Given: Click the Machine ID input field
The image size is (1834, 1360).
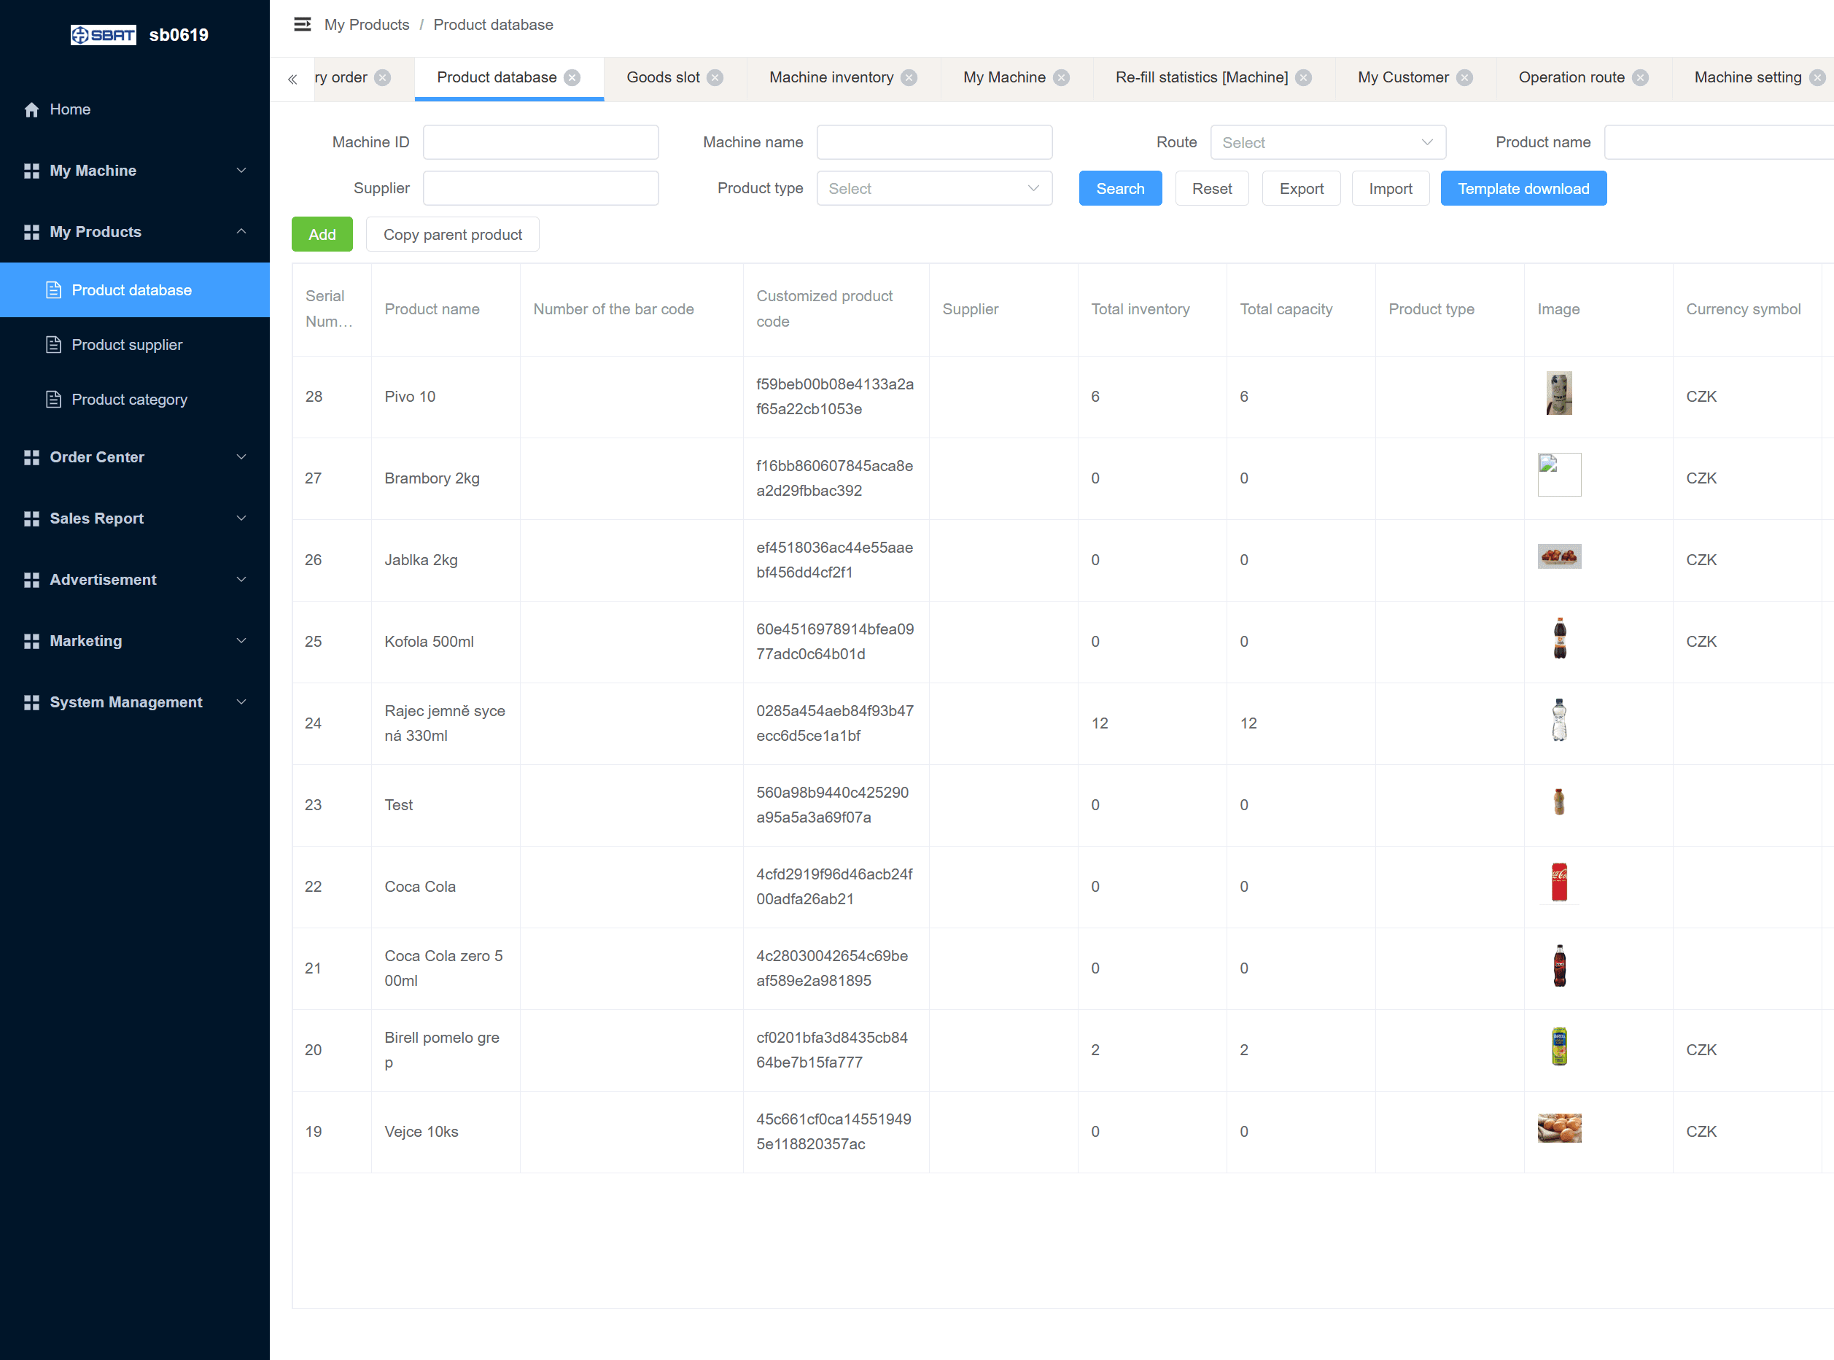Looking at the screenshot, I should pos(540,142).
